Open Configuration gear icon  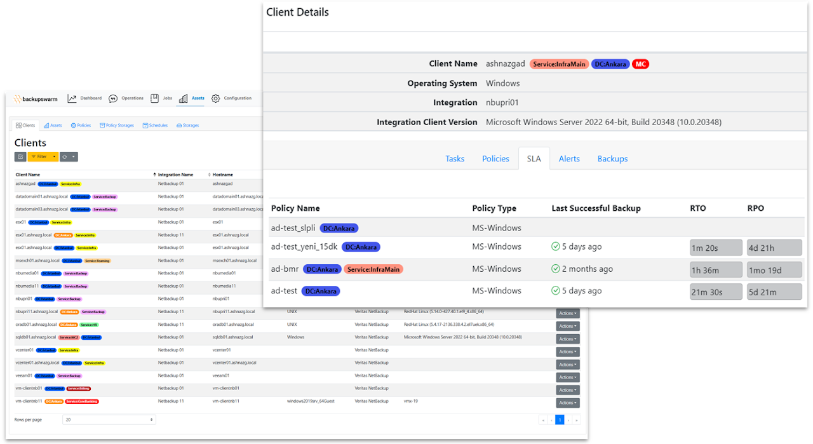click(x=216, y=98)
